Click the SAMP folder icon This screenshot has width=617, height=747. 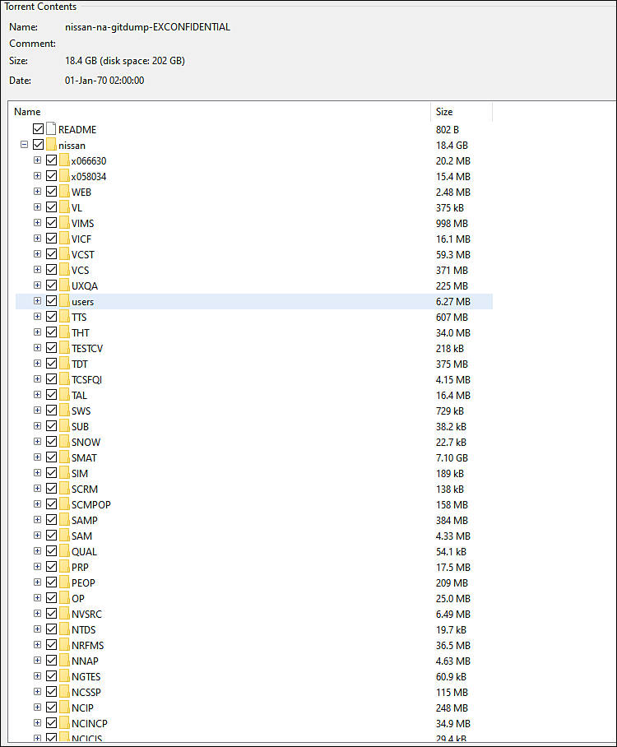64,520
